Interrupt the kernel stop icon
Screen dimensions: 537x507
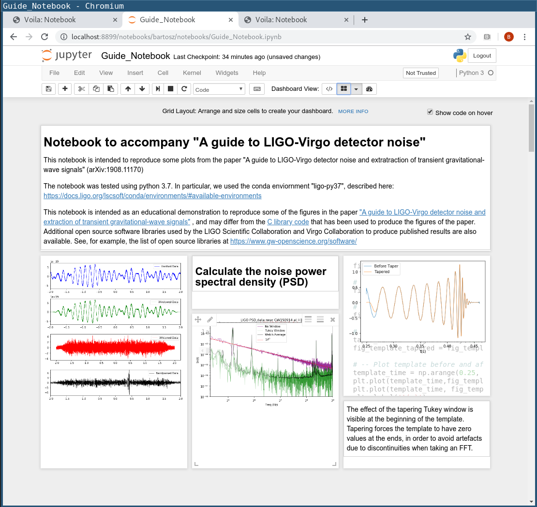pyautogui.click(x=171, y=89)
